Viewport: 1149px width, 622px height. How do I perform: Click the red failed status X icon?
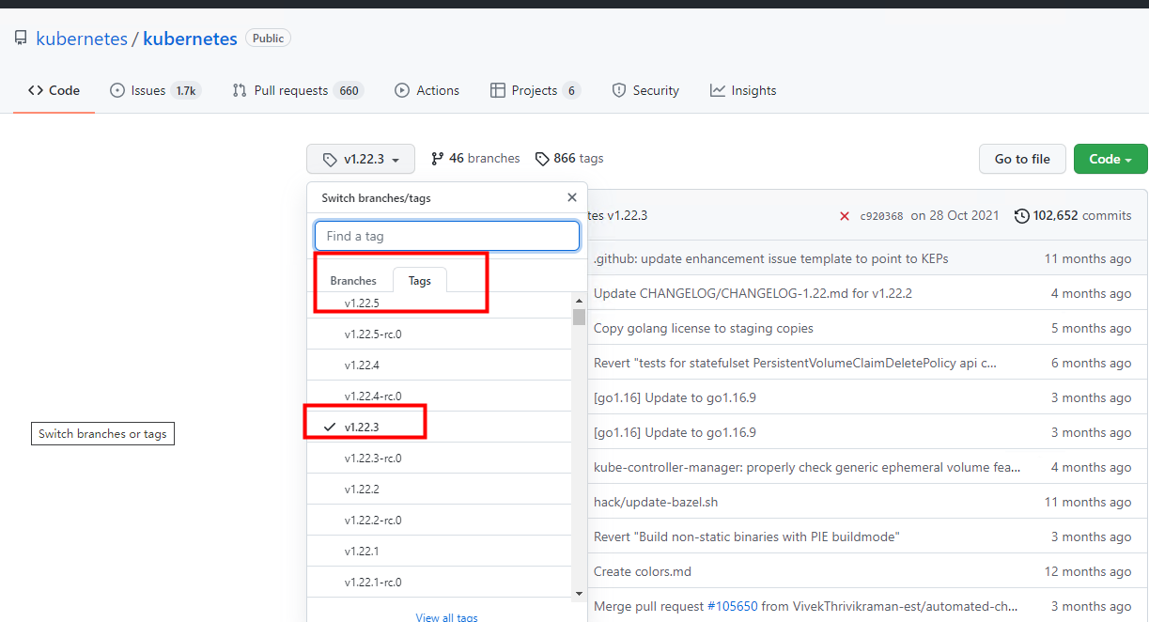(845, 216)
